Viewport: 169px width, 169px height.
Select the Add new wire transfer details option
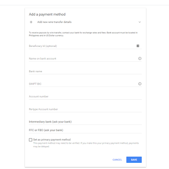54,22
